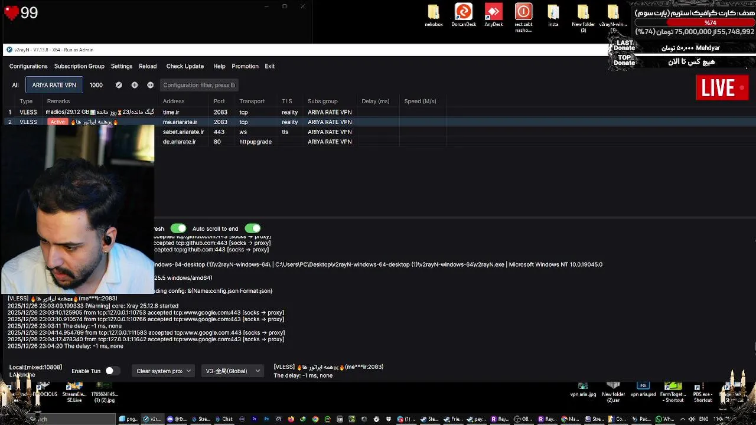
Task: Click ENG language indicator in taskbar
Action: [x=705, y=419]
